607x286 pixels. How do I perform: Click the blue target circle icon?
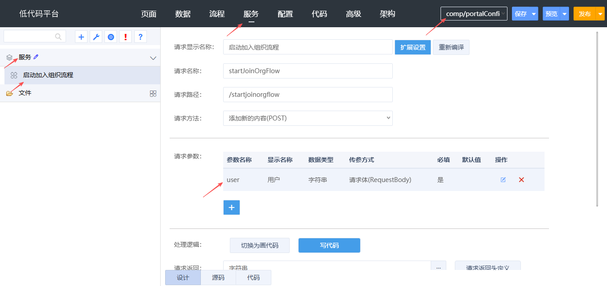(111, 37)
